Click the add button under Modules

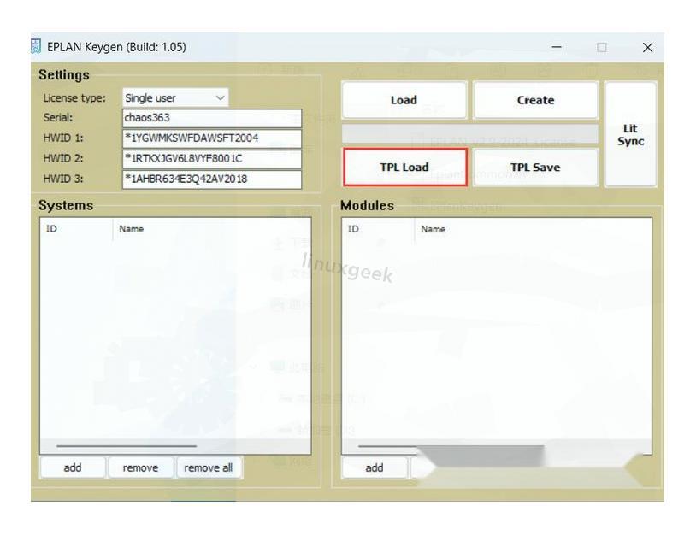[375, 467]
